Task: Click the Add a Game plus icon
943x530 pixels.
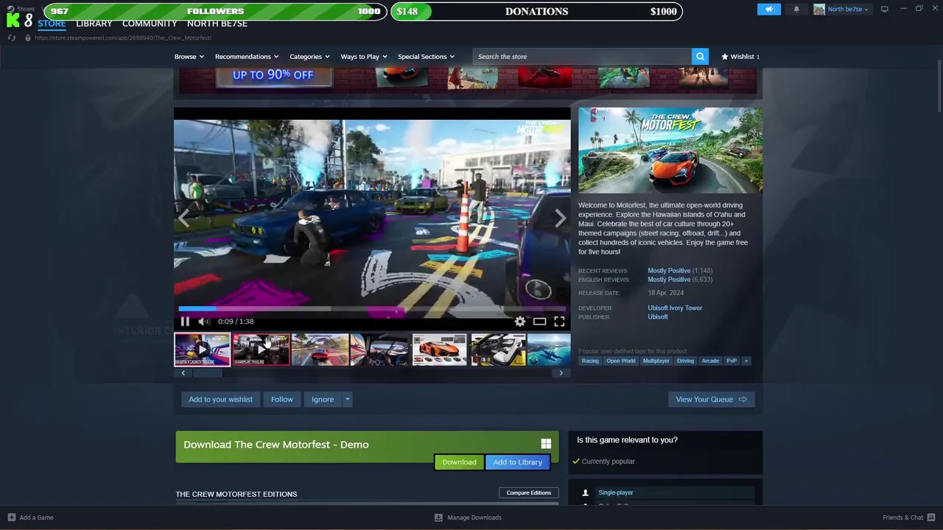Action: point(11,517)
